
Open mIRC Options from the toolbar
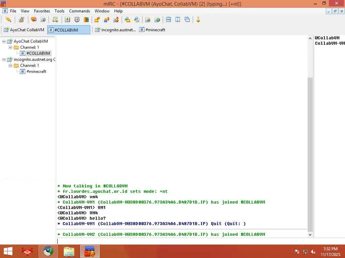coord(21,20)
